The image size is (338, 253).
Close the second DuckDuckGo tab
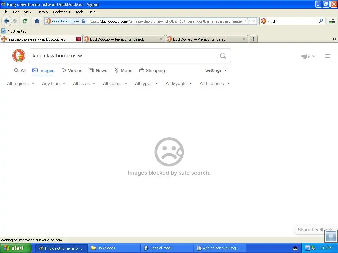coord(161,39)
